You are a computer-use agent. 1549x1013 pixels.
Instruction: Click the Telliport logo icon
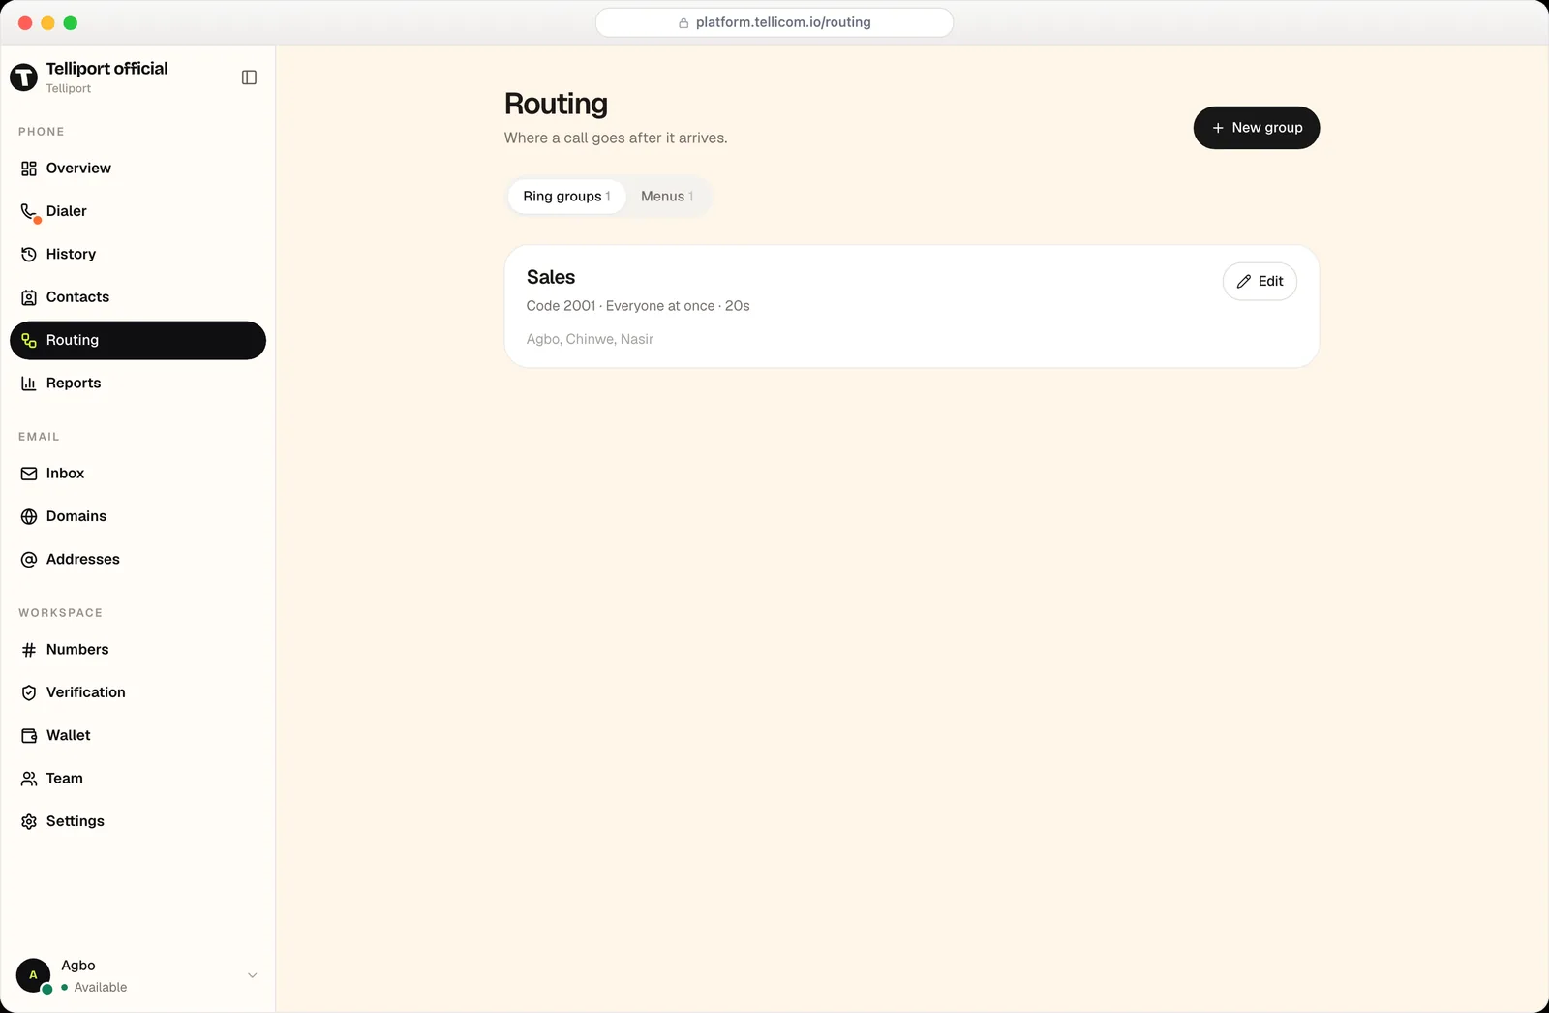pyautogui.click(x=23, y=77)
